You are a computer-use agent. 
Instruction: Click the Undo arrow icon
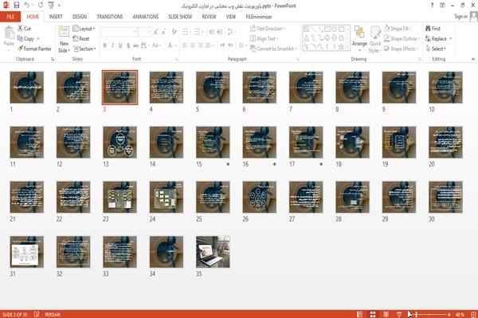tap(27, 5)
